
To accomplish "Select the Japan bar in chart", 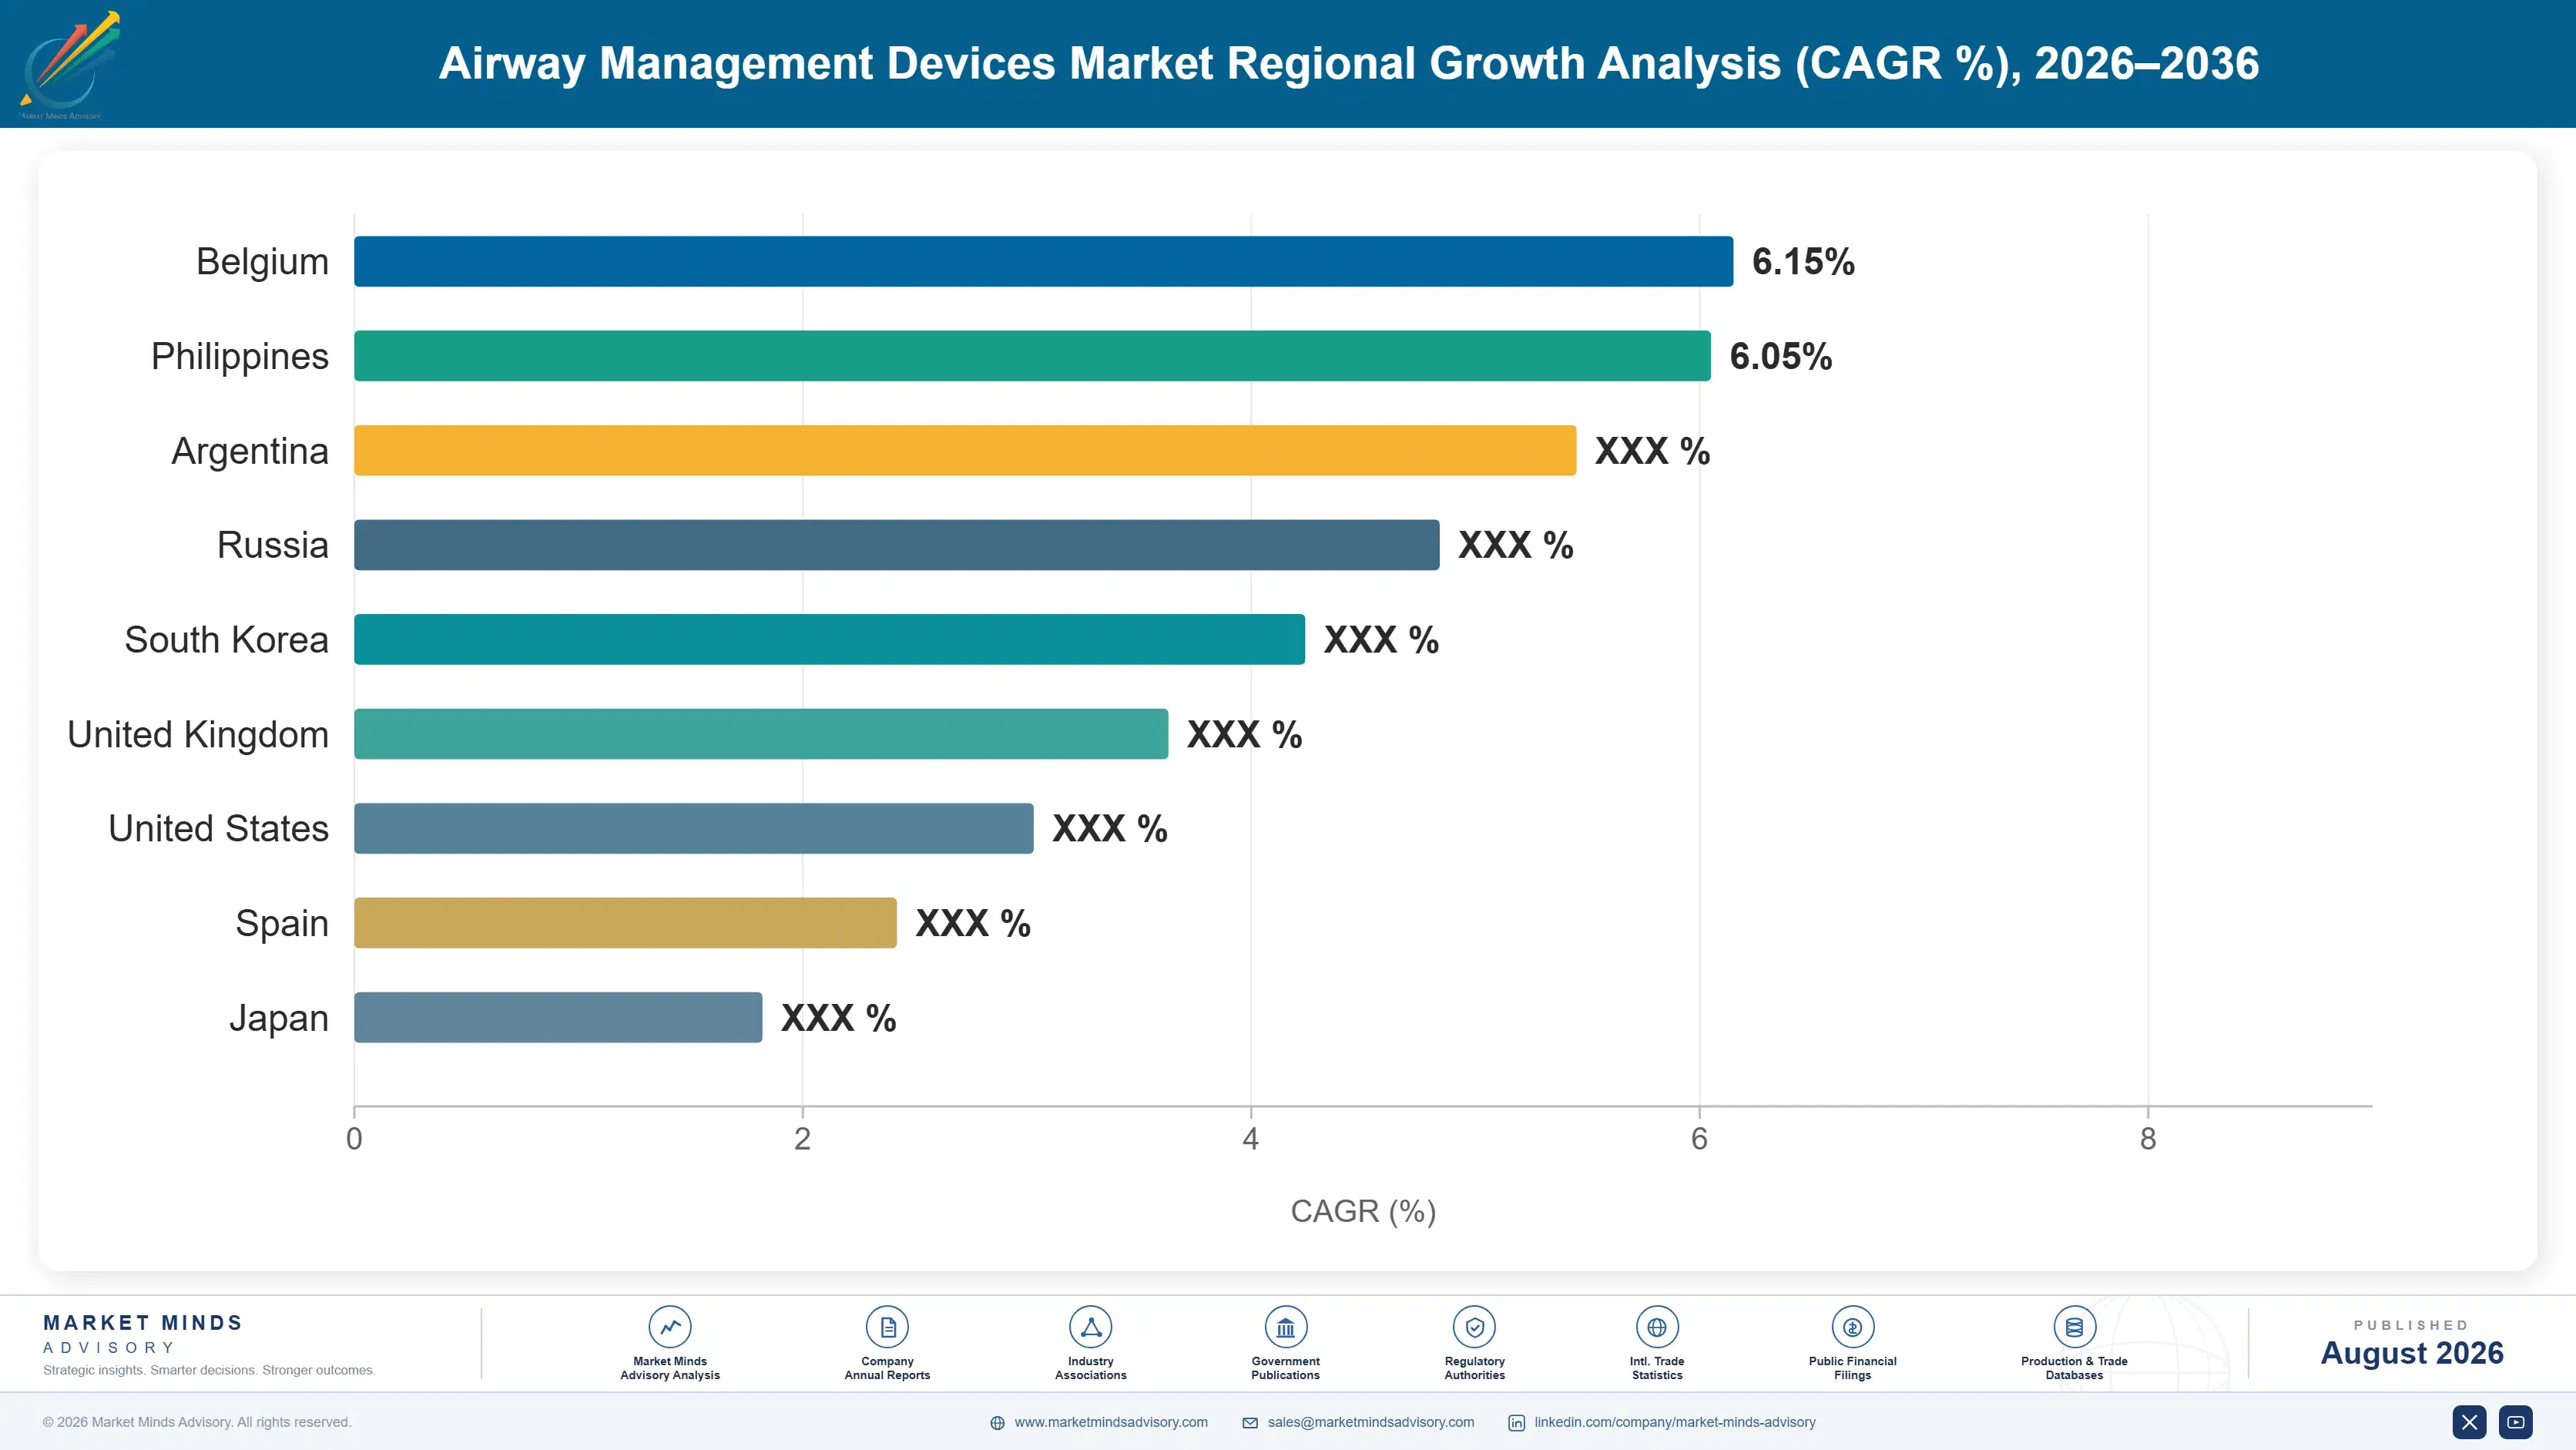I will coord(558,1017).
